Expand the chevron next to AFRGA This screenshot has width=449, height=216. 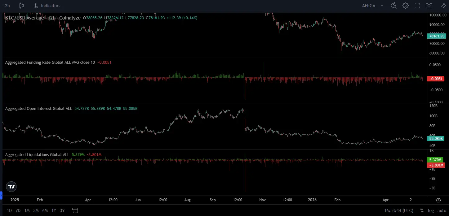(x=382, y=6)
